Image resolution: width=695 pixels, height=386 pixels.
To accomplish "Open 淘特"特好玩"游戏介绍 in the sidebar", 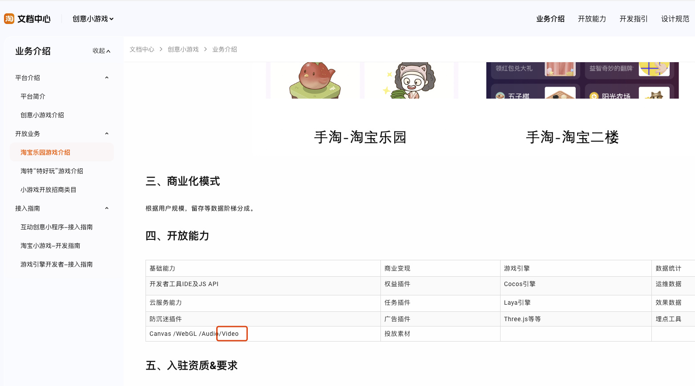I will 52,171.
